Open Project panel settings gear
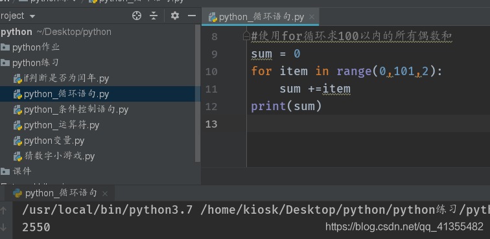This screenshot has height=239, width=490. click(175, 16)
